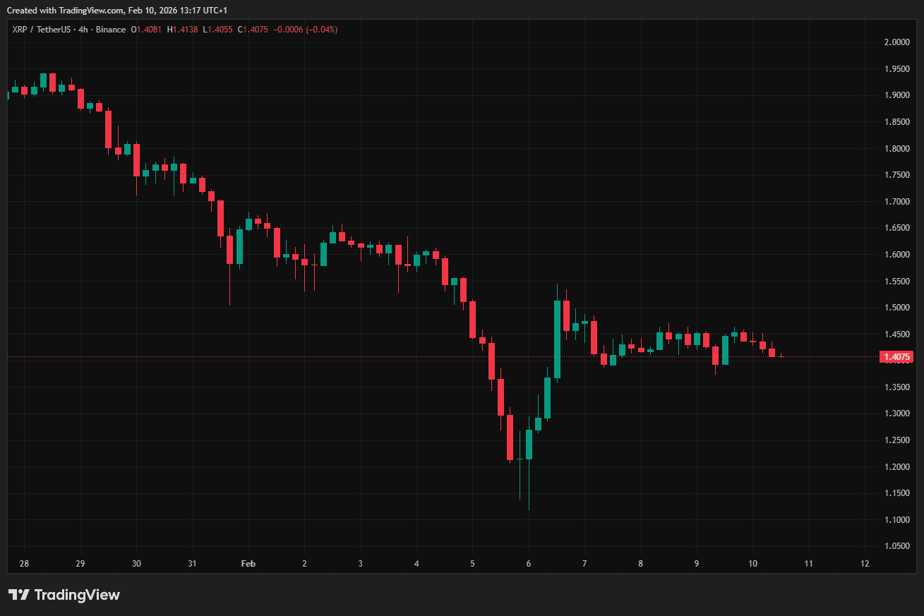Click the last small candle near 1.4075
Image resolution: width=924 pixels, height=616 pixels.
[781, 356]
